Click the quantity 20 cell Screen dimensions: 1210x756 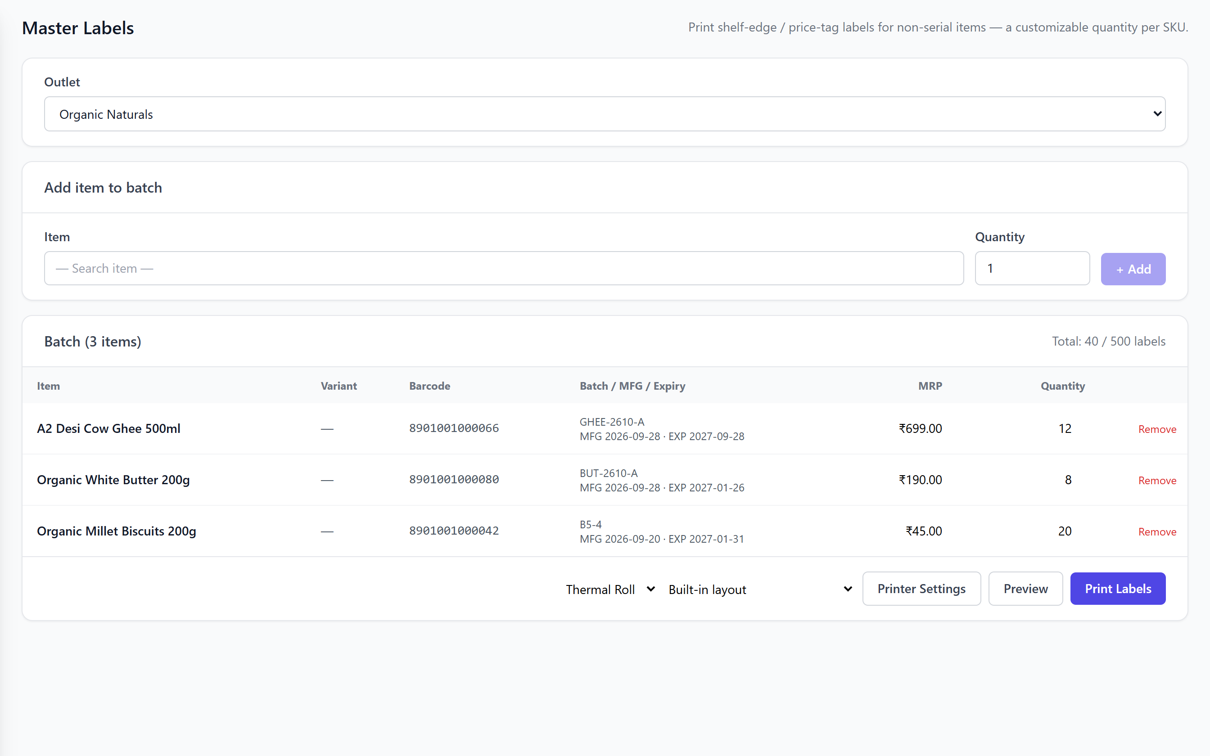click(x=1065, y=531)
